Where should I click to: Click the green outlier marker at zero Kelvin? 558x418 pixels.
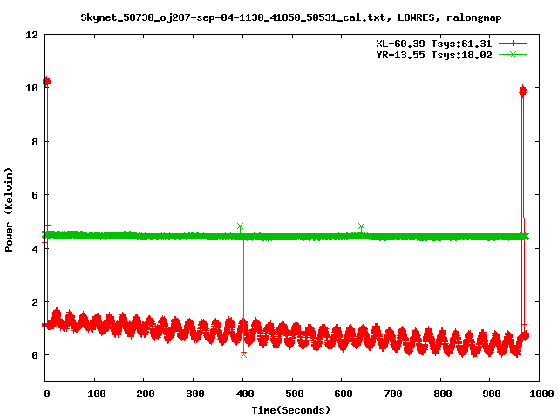243,354
